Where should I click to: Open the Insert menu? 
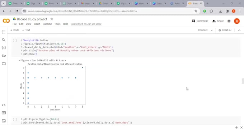coord(37,24)
